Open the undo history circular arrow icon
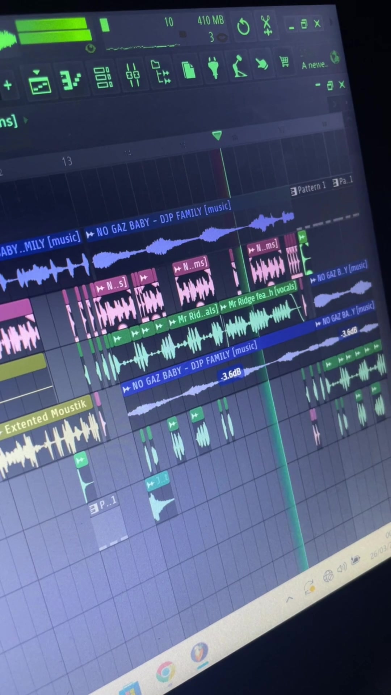The height and width of the screenshot is (695, 391). tap(243, 27)
